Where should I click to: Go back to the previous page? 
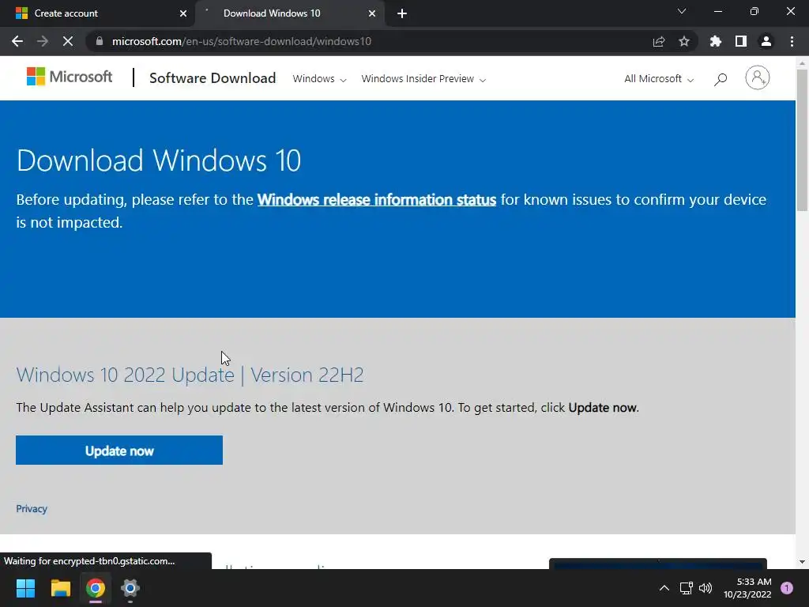click(17, 41)
